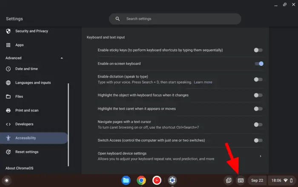
Task: Enable sticky keys toggle
Action: (258, 50)
